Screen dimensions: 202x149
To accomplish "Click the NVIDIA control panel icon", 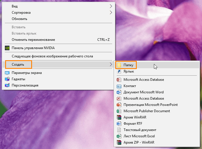I will [x=7, y=48].
